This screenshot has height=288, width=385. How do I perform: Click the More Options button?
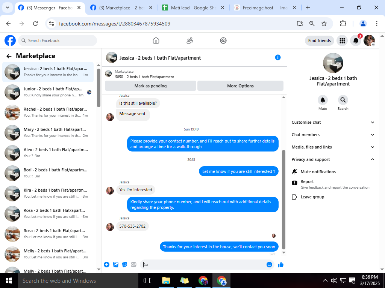(240, 86)
